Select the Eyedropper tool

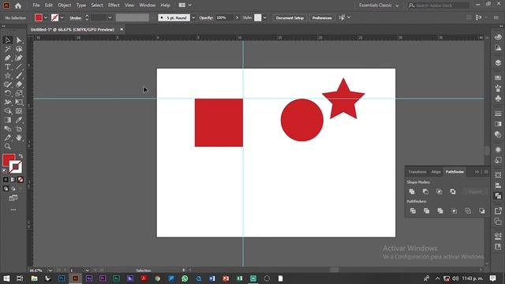[19, 120]
